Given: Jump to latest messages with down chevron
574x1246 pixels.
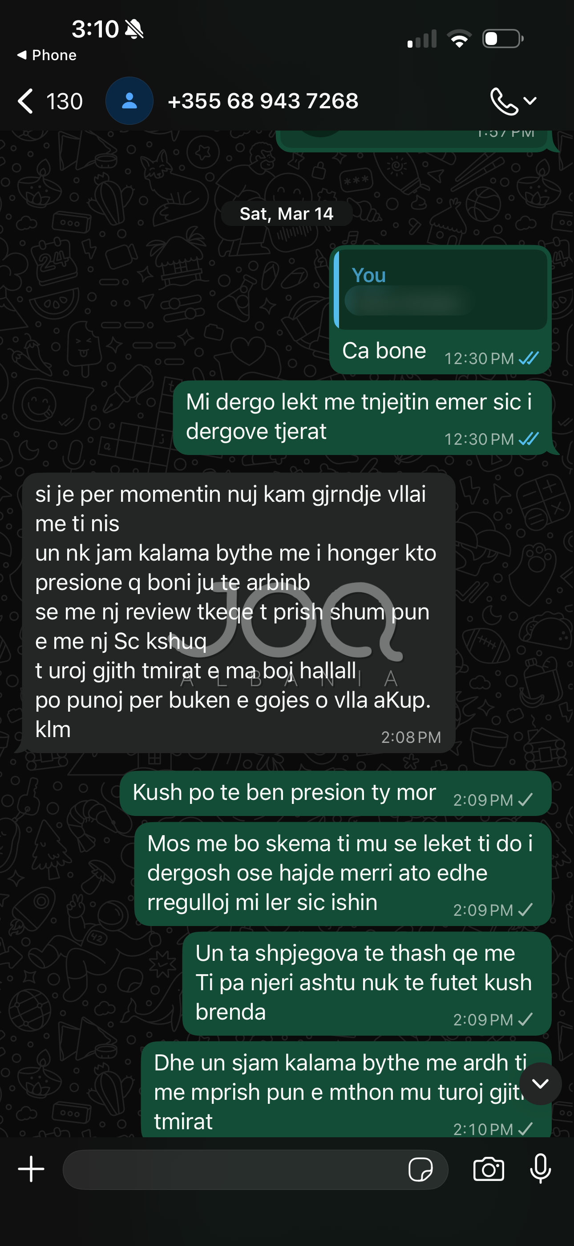Looking at the screenshot, I should click(540, 1083).
